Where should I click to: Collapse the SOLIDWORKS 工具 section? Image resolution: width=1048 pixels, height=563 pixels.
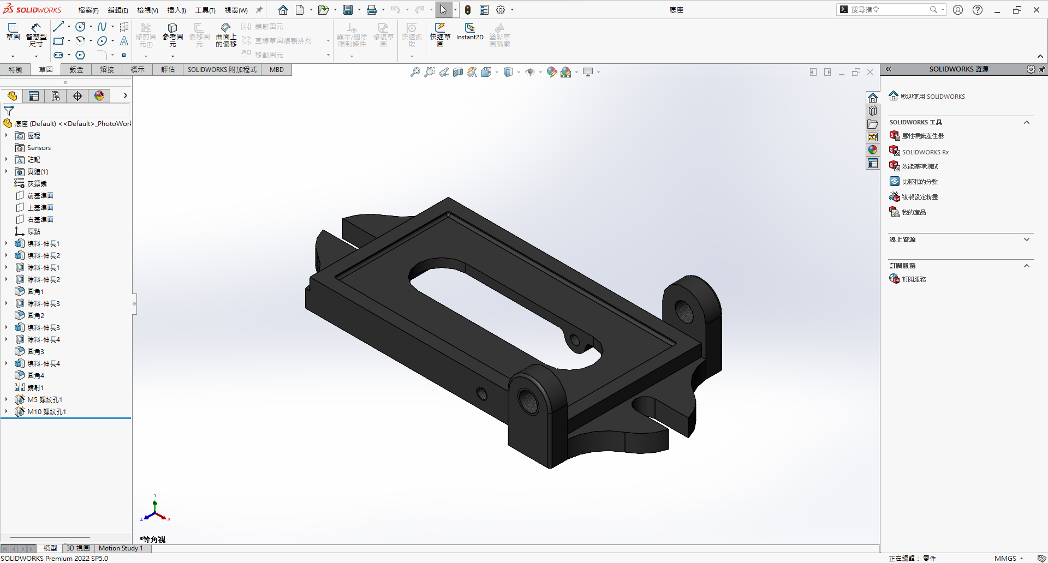tap(1027, 122)
